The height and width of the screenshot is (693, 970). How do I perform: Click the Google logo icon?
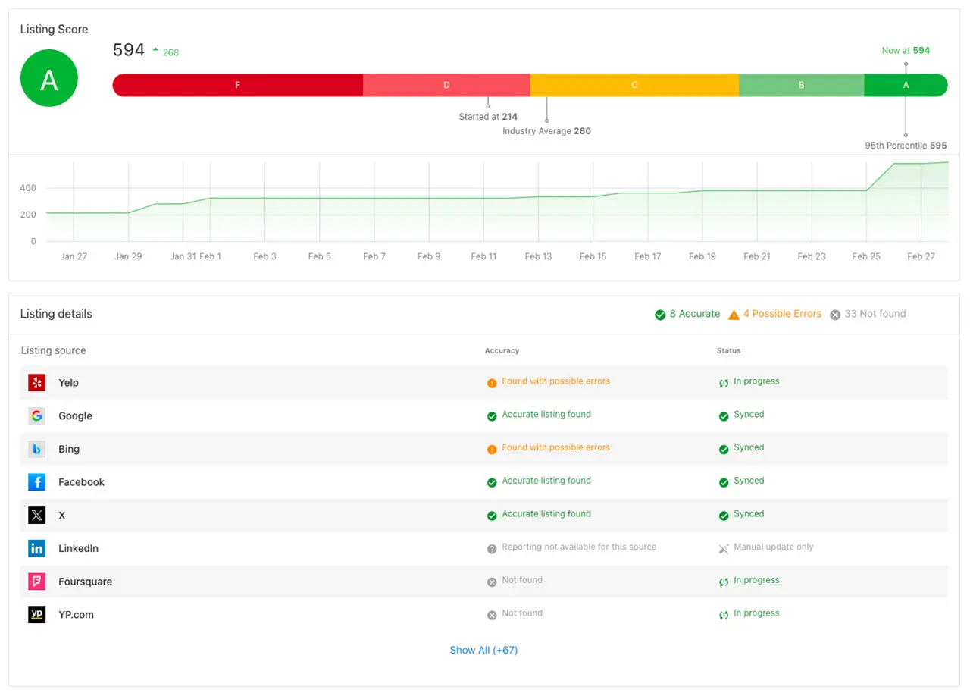pyautogui.click(x=37, y=416)
